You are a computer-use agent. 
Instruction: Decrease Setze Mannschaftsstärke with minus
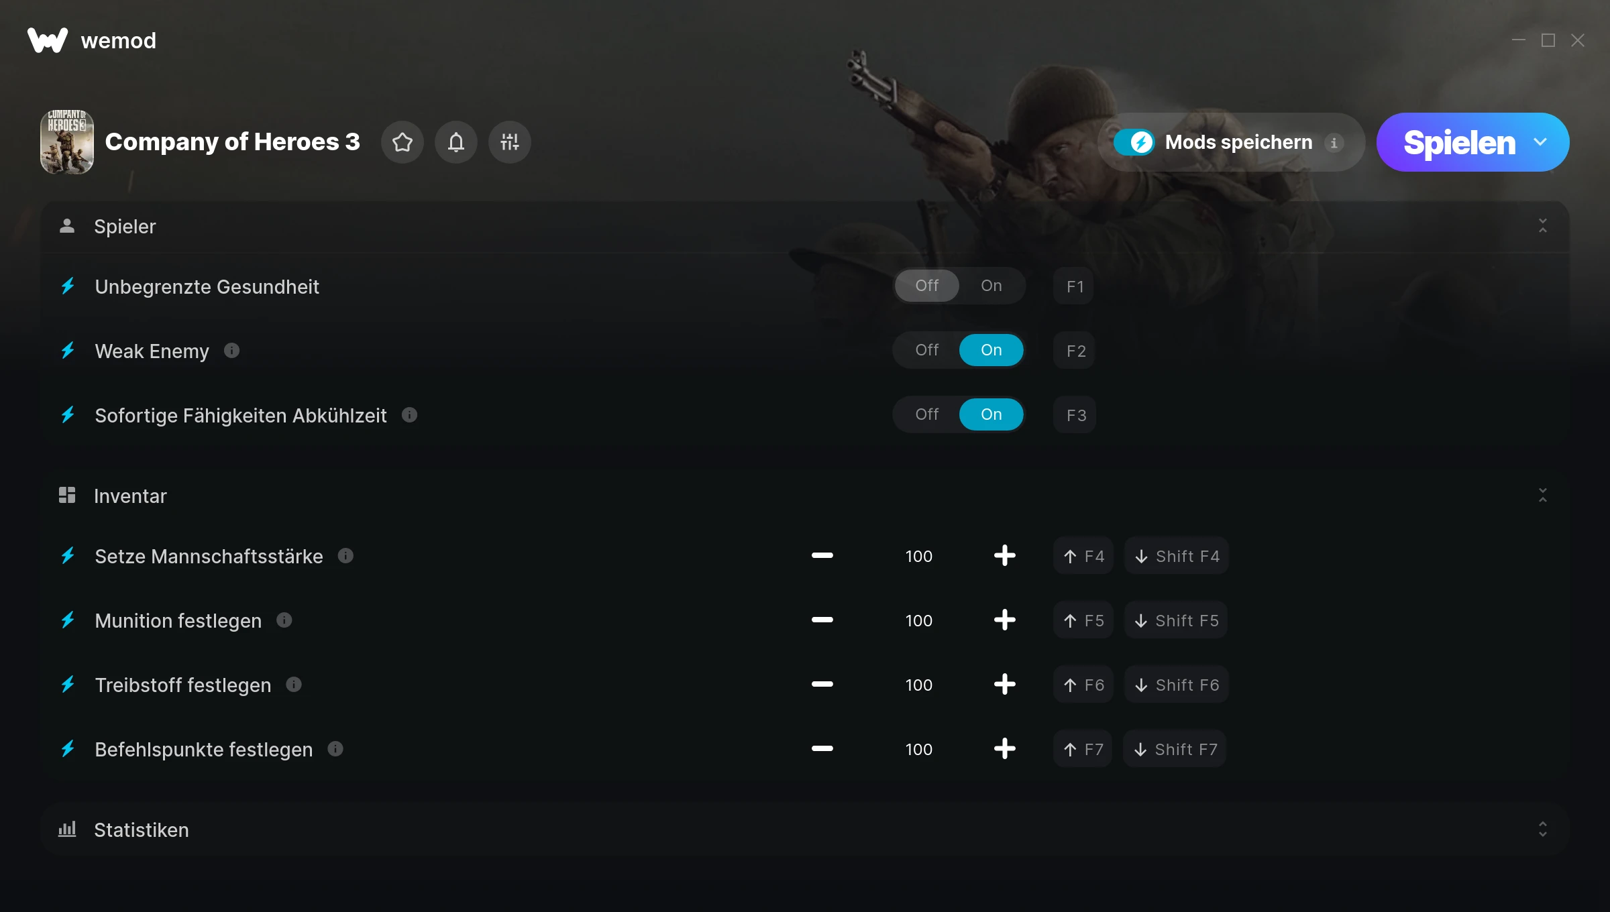(x=822, y=556)
